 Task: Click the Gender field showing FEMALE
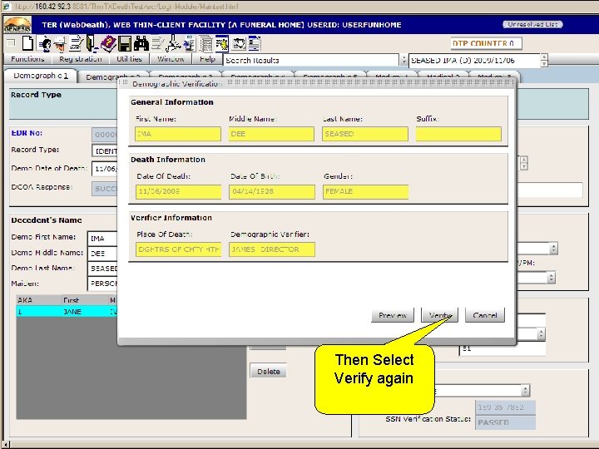pos(365,192)
